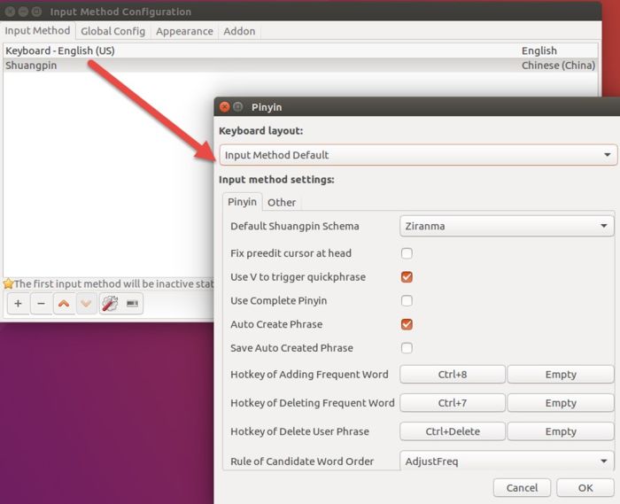
Task: Close the Input Method Configuration window
Action: coord(10,12)
